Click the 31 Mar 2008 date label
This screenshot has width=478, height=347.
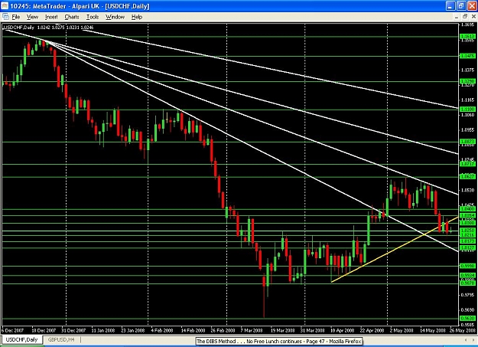coord(313,330)
